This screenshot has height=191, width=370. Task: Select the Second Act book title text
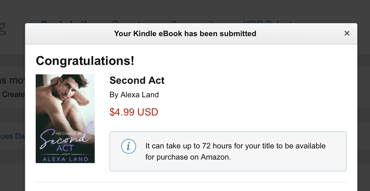[137, 81]
